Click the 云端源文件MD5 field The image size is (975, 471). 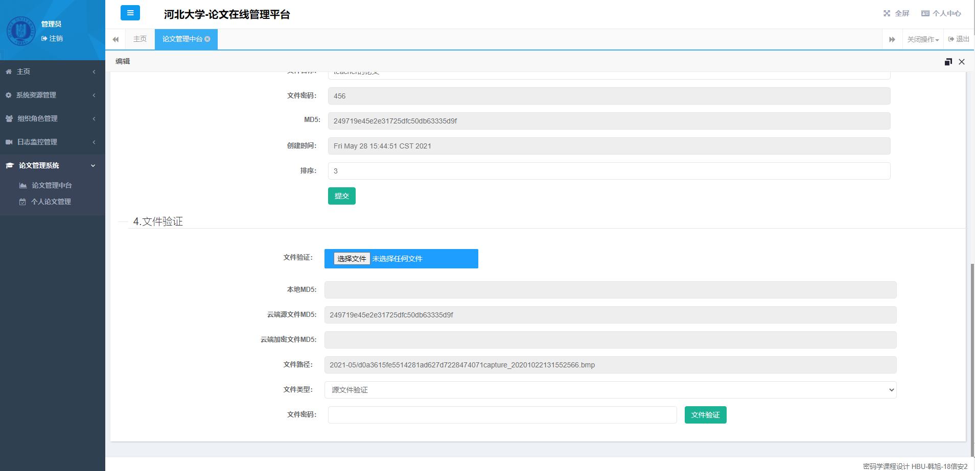(x=611, y=315)
